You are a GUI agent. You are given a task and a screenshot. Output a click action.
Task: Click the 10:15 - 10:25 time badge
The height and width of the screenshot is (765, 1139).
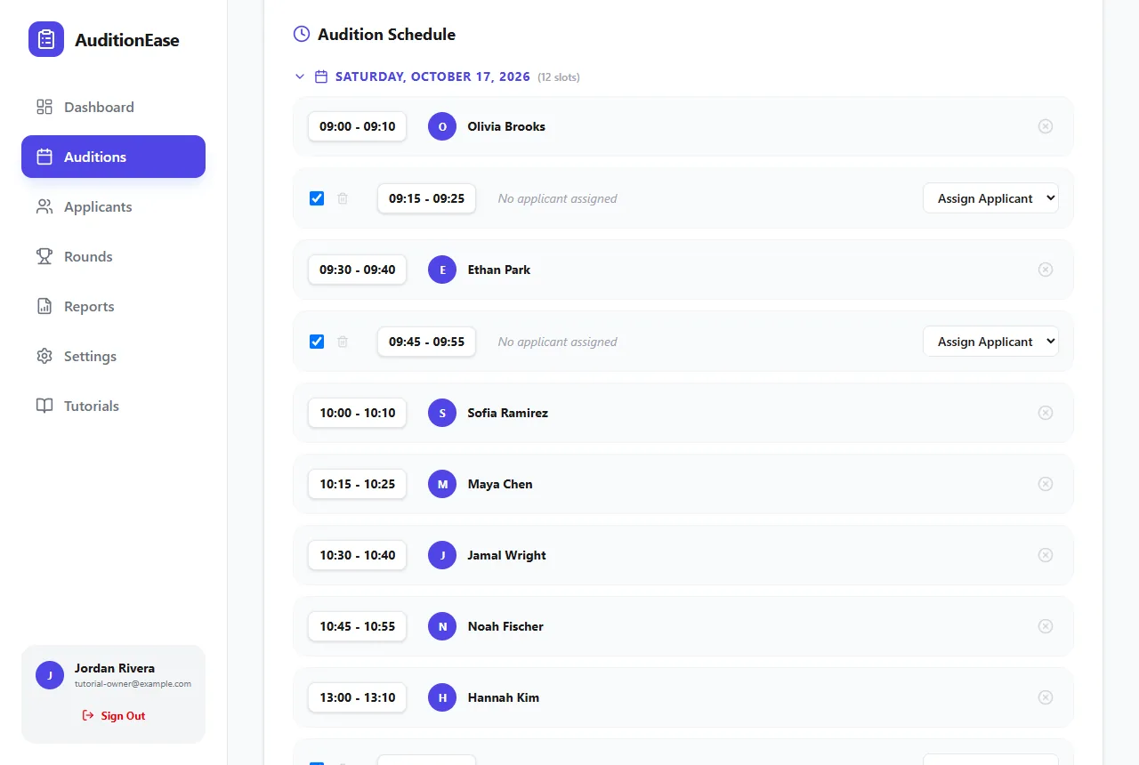pyautogui.click(x=357, y=484)
